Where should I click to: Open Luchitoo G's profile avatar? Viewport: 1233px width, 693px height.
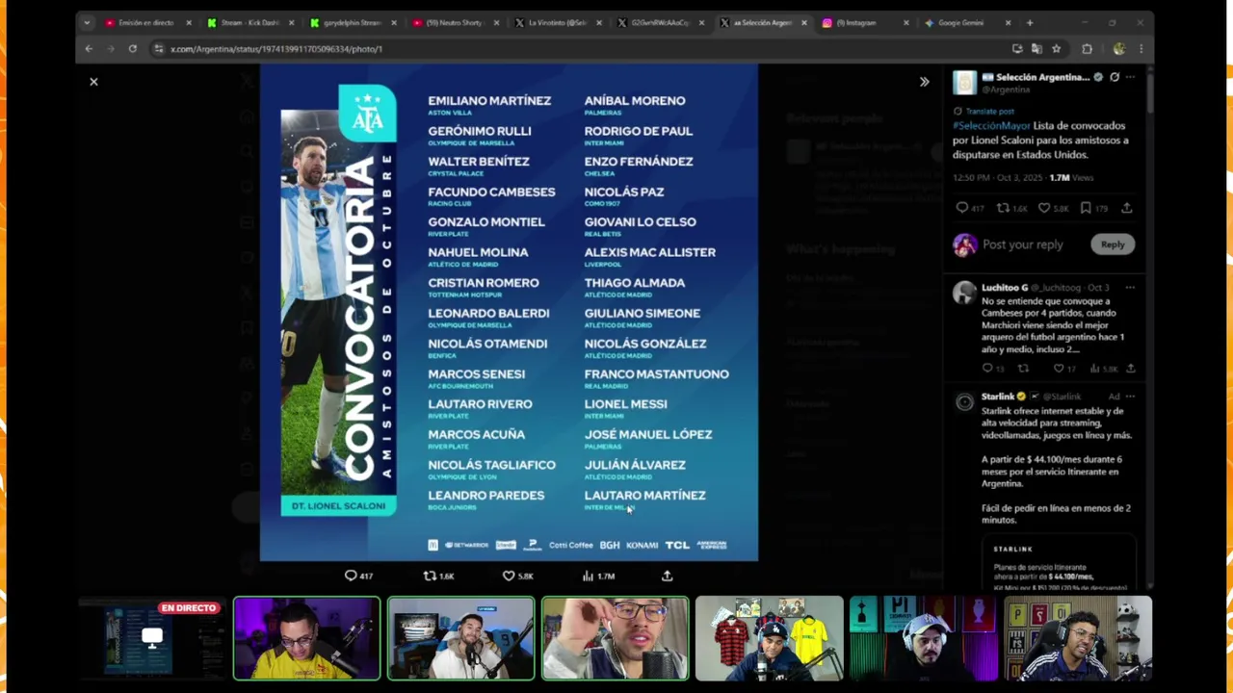[x=964, y=294]
